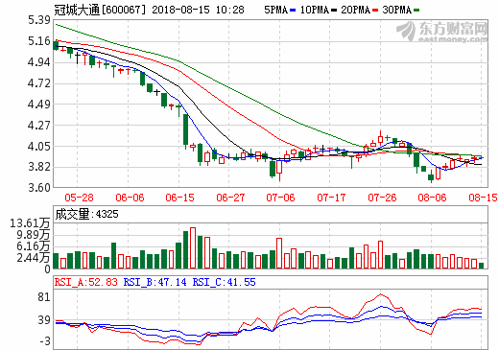Click the 39 RSI axis label
The width and height of the screenshot is (499, 350).
click(44, 320)
